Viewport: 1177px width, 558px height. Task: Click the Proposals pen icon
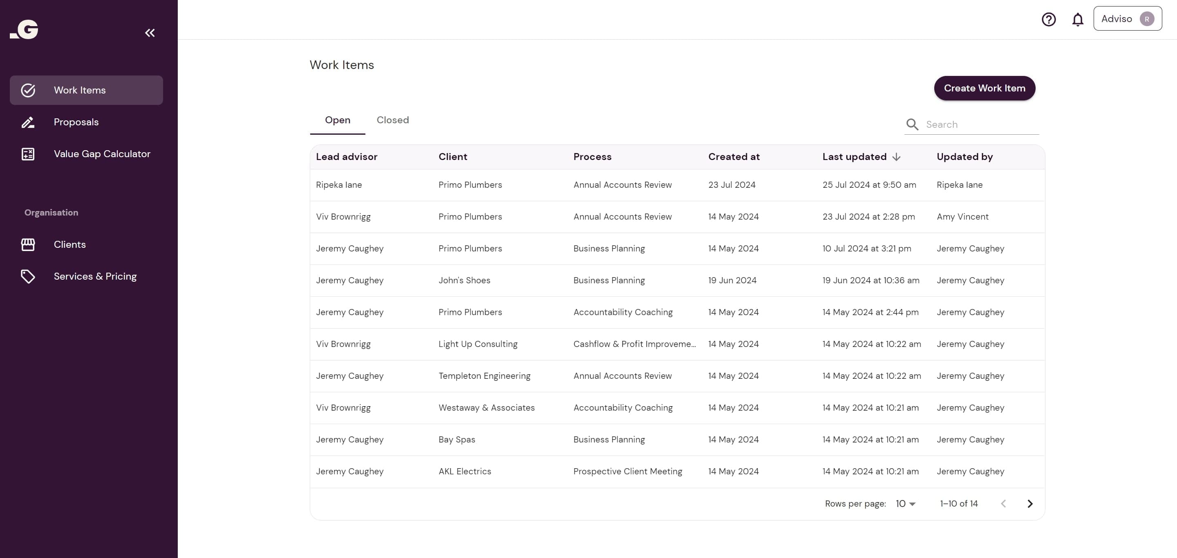coord(28,122)
